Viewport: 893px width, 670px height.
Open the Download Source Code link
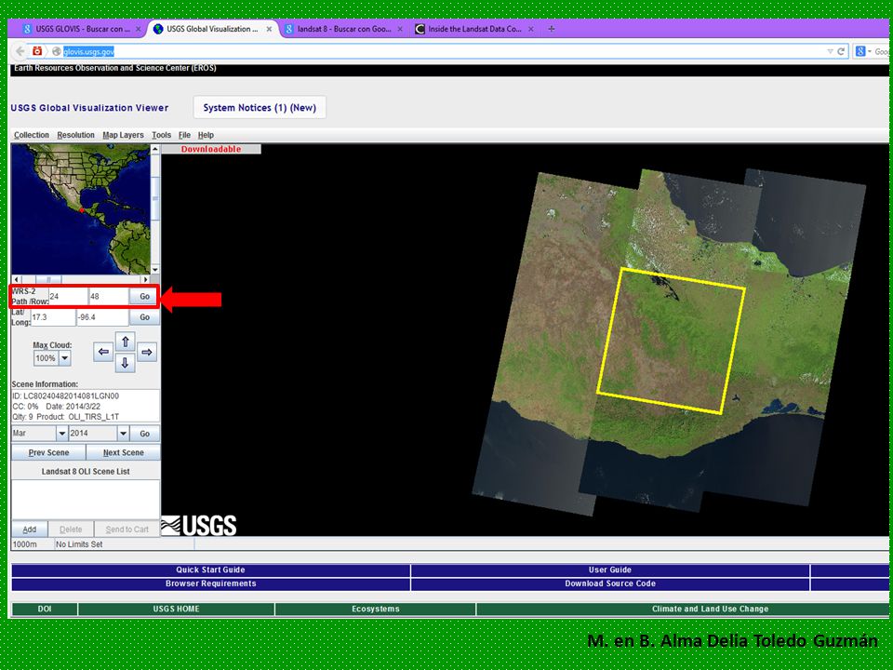610,584
